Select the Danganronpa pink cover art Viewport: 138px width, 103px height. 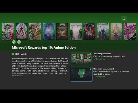tap(130, 31)
